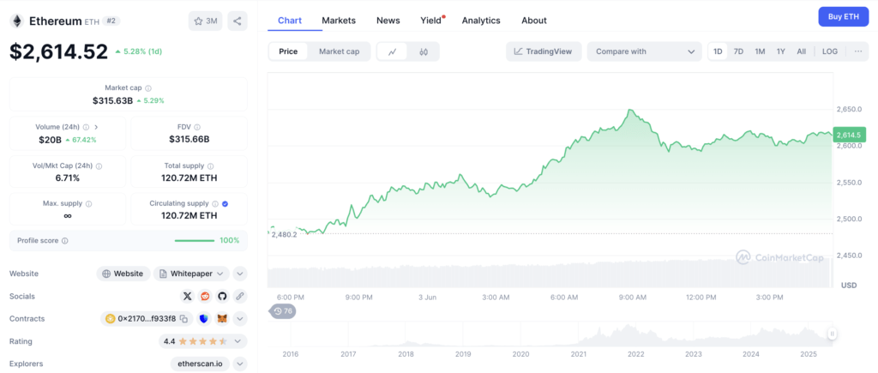878x373 pixels.
Task: Click the info icon next to Market cap
Action: click(147, 88)
